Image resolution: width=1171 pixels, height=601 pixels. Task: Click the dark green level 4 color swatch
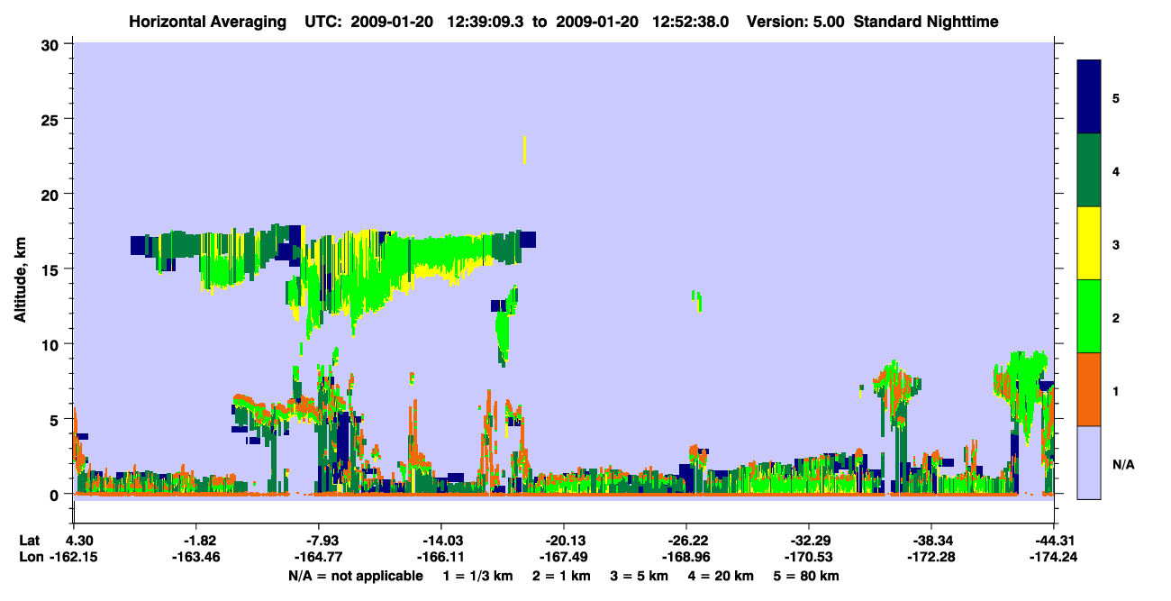click(x=1089, y=170)
